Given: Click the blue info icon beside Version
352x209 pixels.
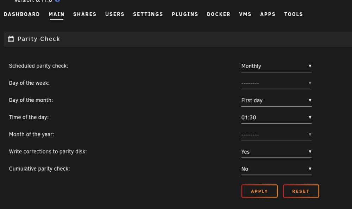Looking at the screenshot, I should [57, 1].
